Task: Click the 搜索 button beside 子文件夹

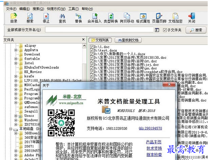Action: coord(196,30)
